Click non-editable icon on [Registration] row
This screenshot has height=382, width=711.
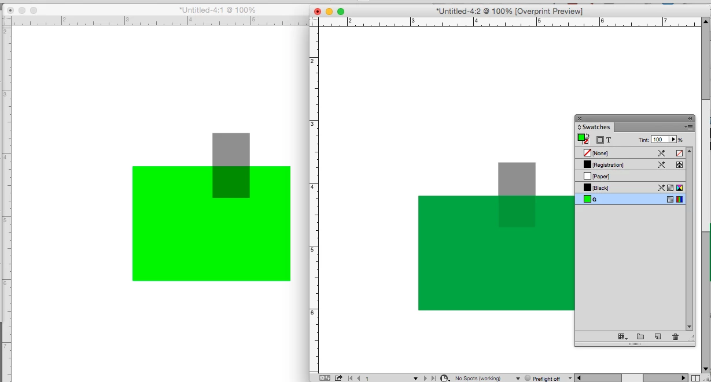coord(661,164)
